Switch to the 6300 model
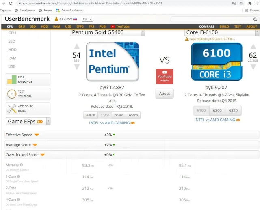 (217, 111)
